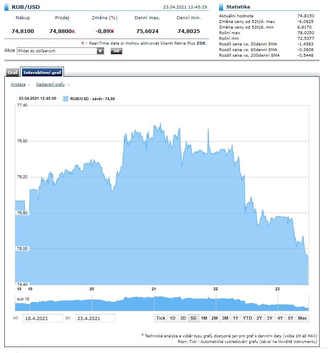Set chart range to 3M
This screenshot has height=353, width=328.
(225, 318)
